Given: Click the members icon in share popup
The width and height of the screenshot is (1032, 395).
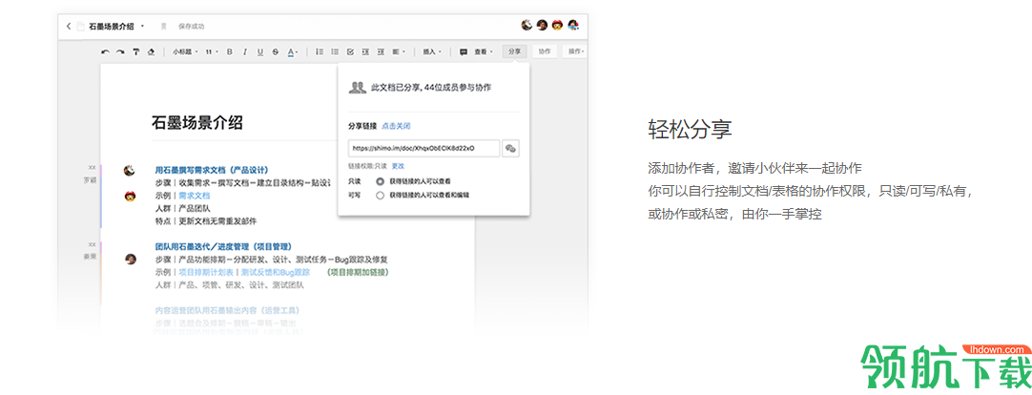Looking at the screenshot, I should point(357,87).
